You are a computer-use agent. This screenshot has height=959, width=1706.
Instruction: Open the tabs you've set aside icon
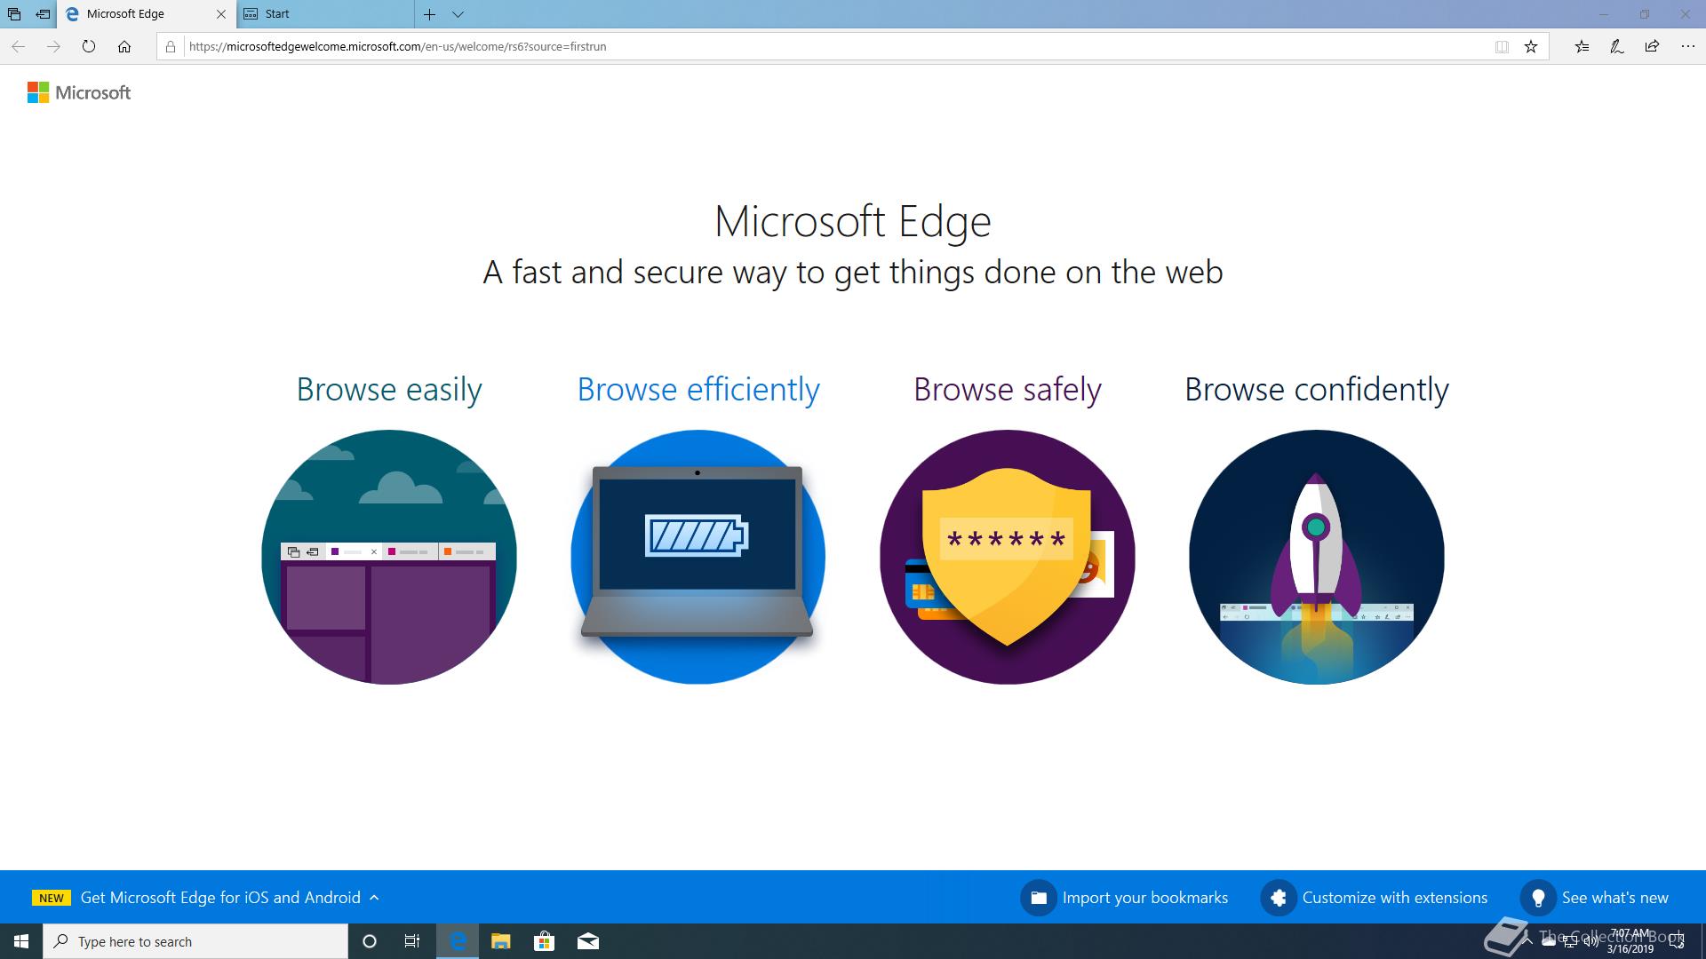click(x=14, y=14)
